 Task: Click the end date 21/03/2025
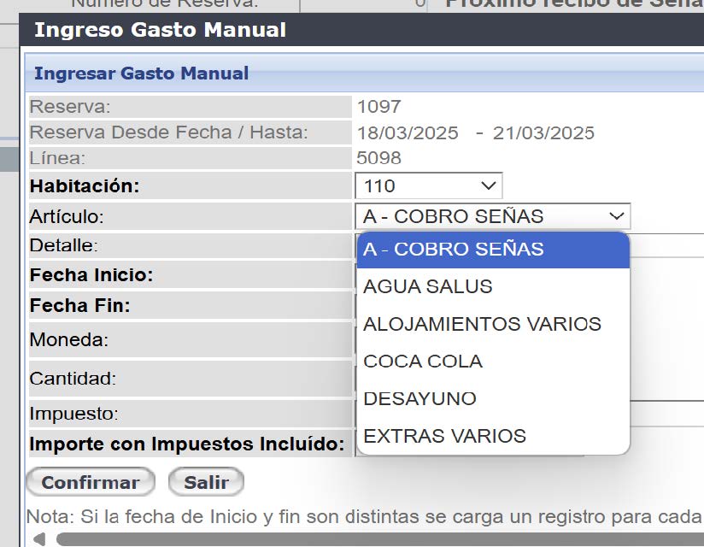[543, 133]
